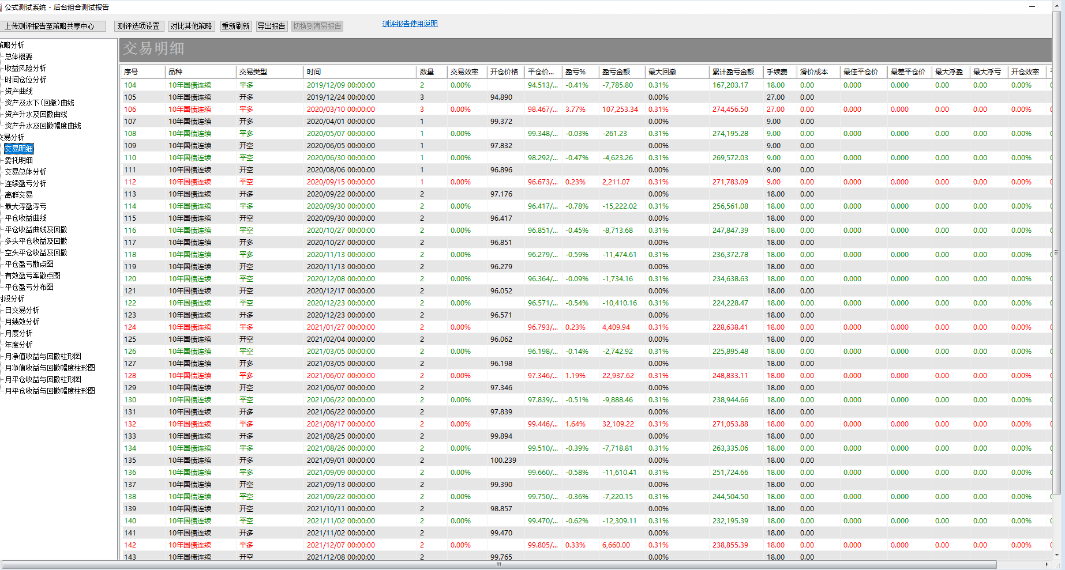Open 有效盈亏率散点图 item
This screenshot has height=570, width=1065.
tap(32, 275)
